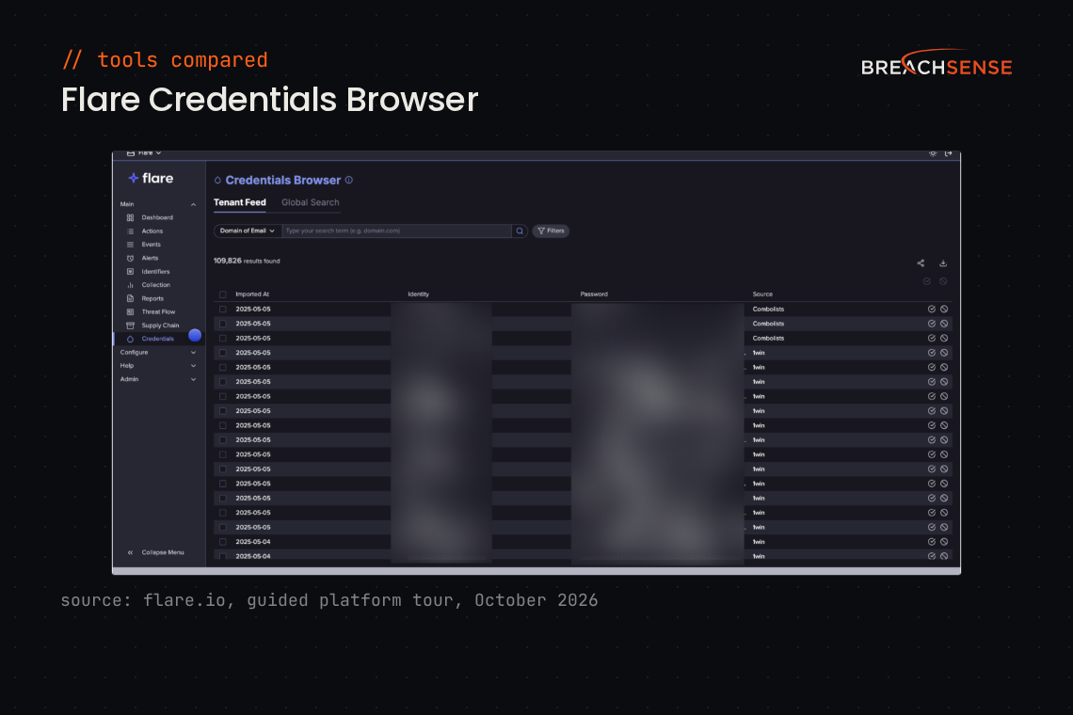Click the flare logo
Image resolution: width=1073 pixels, height=715 pixels.
pyautogui.click(x=151, y=178)
